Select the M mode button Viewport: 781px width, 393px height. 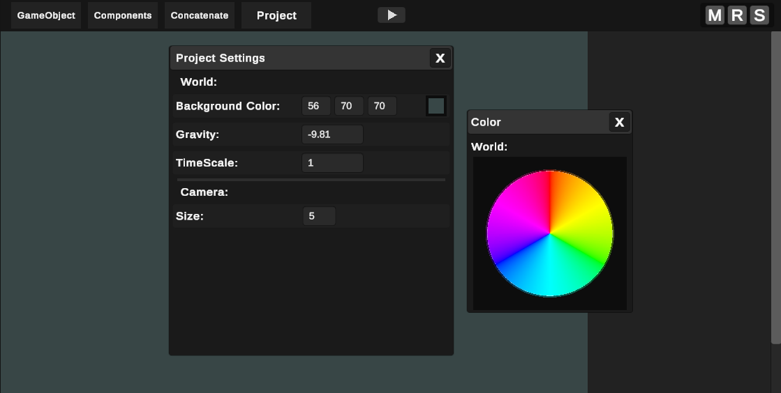(715, 15)
